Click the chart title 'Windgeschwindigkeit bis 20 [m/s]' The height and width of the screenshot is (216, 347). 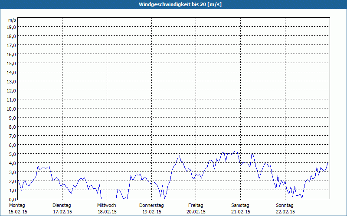pyautogui.click(x=180, y=4)
